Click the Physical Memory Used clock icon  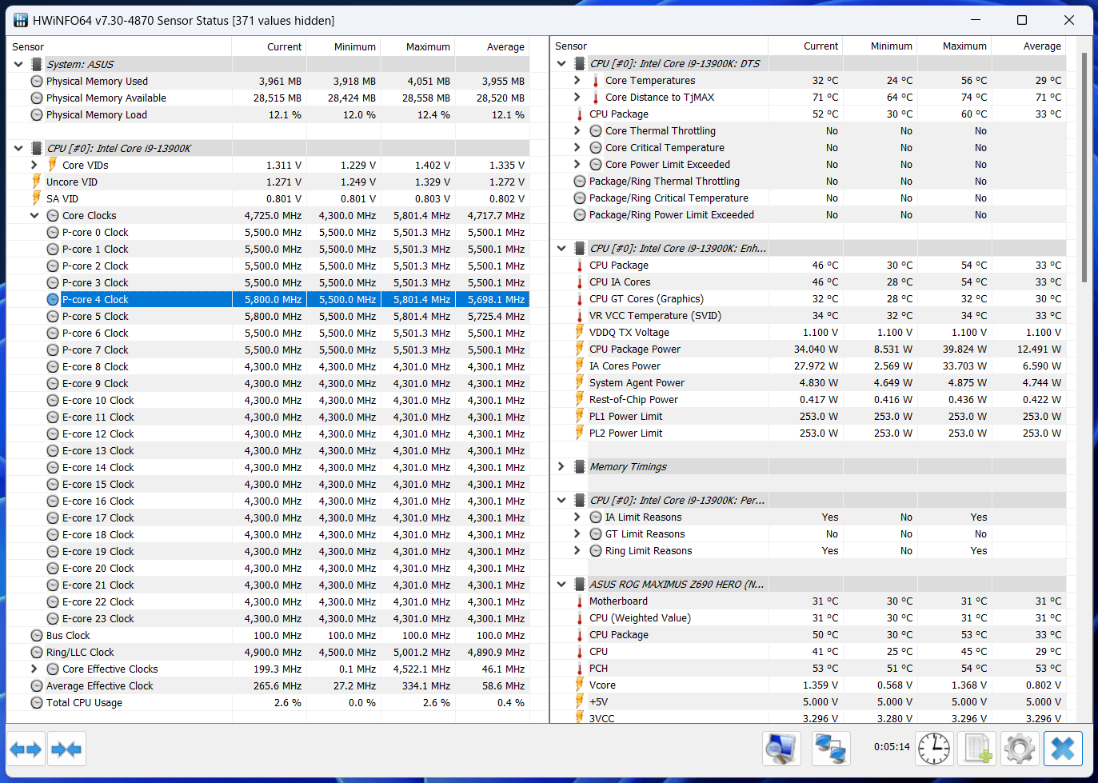click(x=37, y=81)
